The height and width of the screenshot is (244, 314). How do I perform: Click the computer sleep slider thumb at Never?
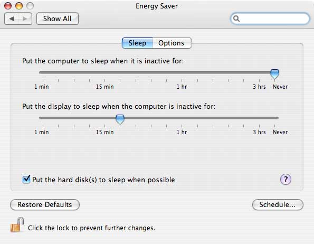tap(274, 74)
